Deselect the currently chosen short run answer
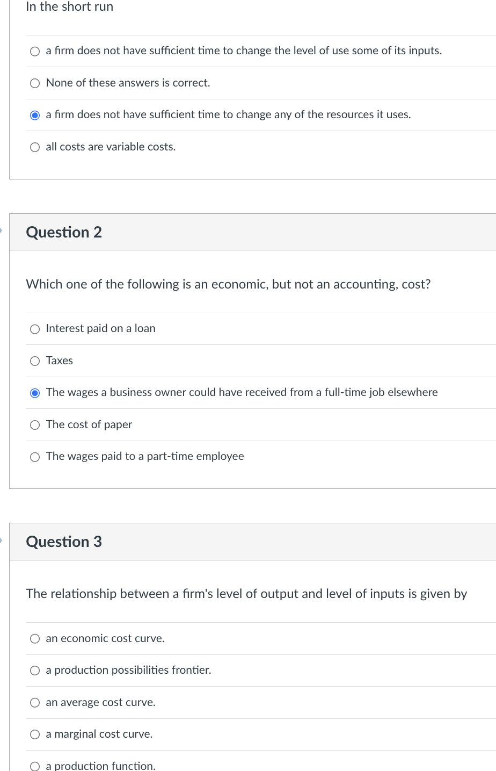 coord(34,114)
